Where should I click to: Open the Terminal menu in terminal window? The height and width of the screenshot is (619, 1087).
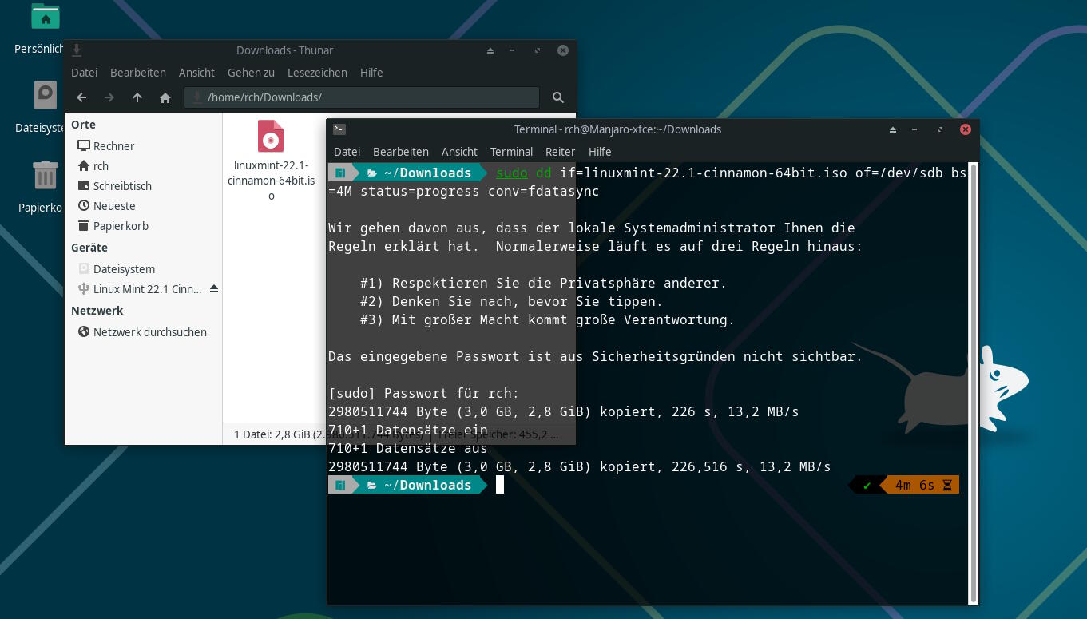coord(511,151)
